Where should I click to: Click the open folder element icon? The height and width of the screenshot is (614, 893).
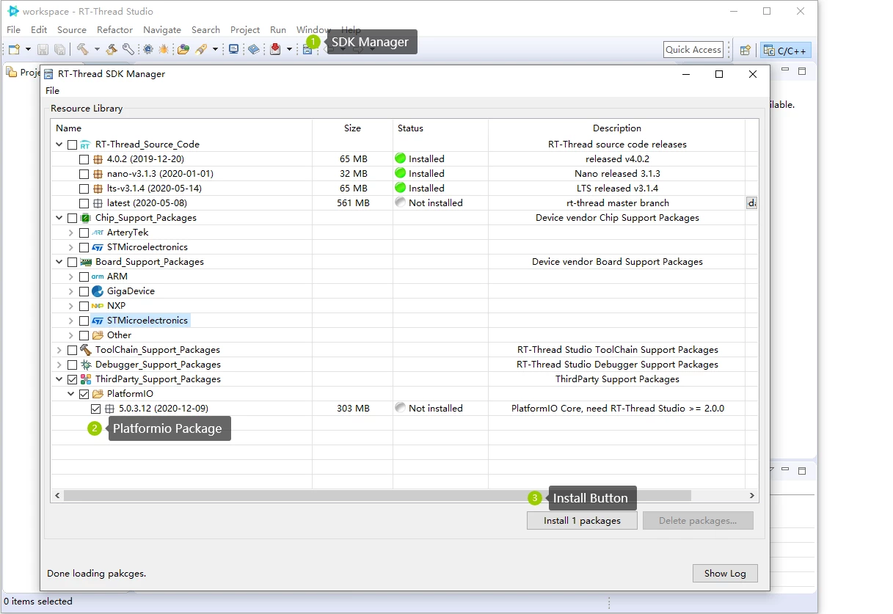(183, 49)
